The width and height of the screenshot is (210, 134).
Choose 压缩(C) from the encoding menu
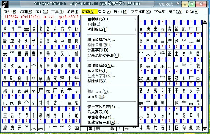point(94,24)
